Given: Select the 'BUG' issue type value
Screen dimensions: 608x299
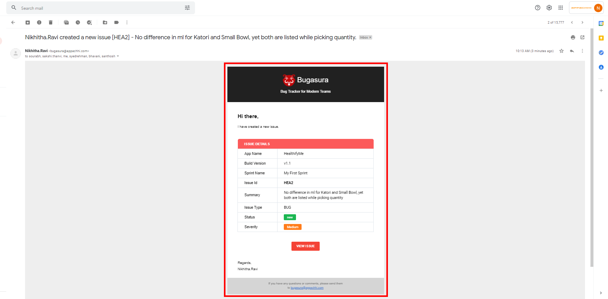Looking at the screenshot, I should pyautogui.click(x=287, y=207).
